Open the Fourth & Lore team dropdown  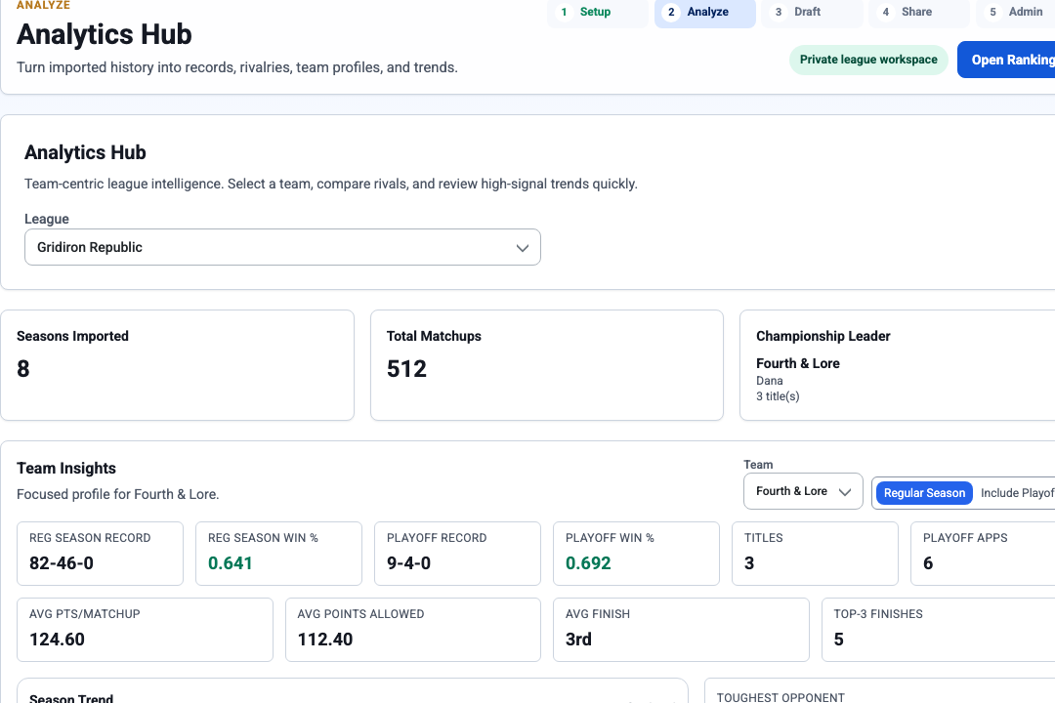coord(803,491)
